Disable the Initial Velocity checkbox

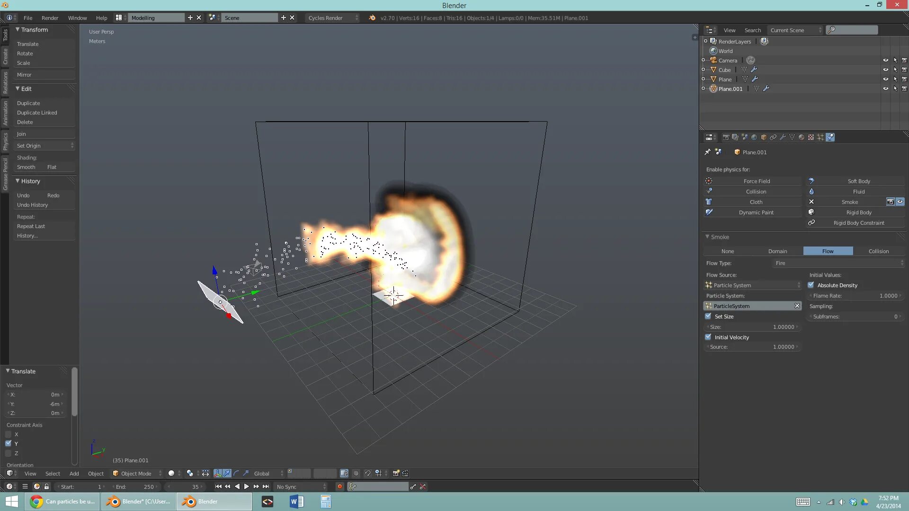point(708,337)
